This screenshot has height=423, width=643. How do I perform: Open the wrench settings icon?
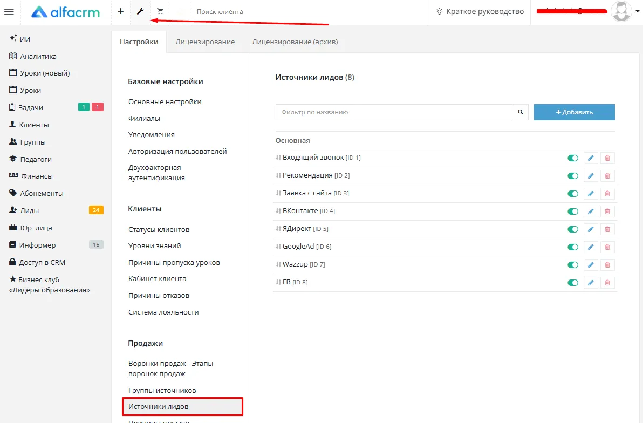coord(140,11)
